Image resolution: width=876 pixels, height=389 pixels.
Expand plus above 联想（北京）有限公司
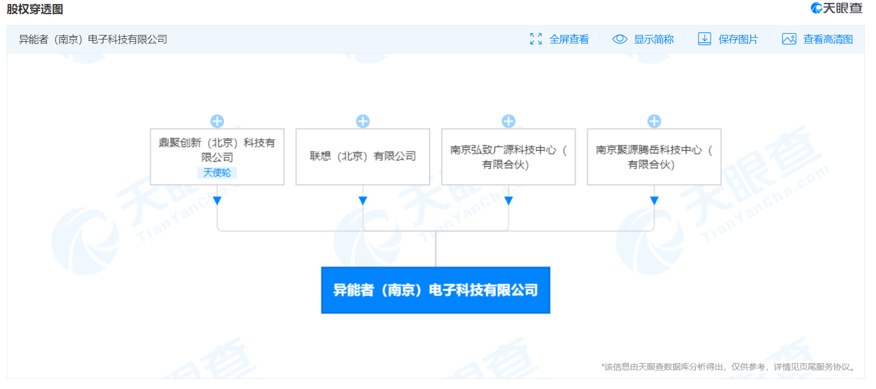click(363, 121)
